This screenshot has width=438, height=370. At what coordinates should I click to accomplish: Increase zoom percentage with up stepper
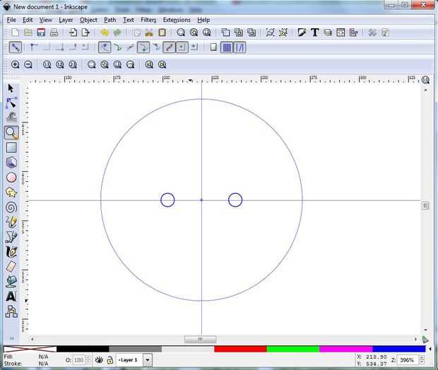pyautogui.click(x=422, y=358)
